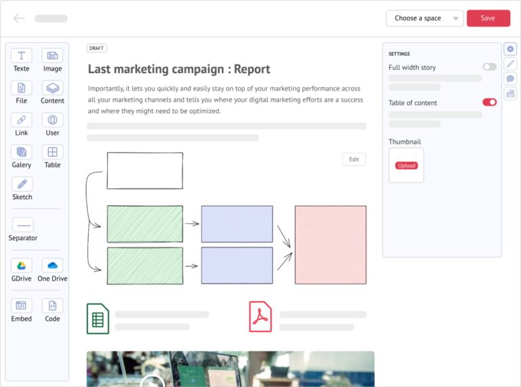Open the green spreadsheet file attachment

point(98,319)
